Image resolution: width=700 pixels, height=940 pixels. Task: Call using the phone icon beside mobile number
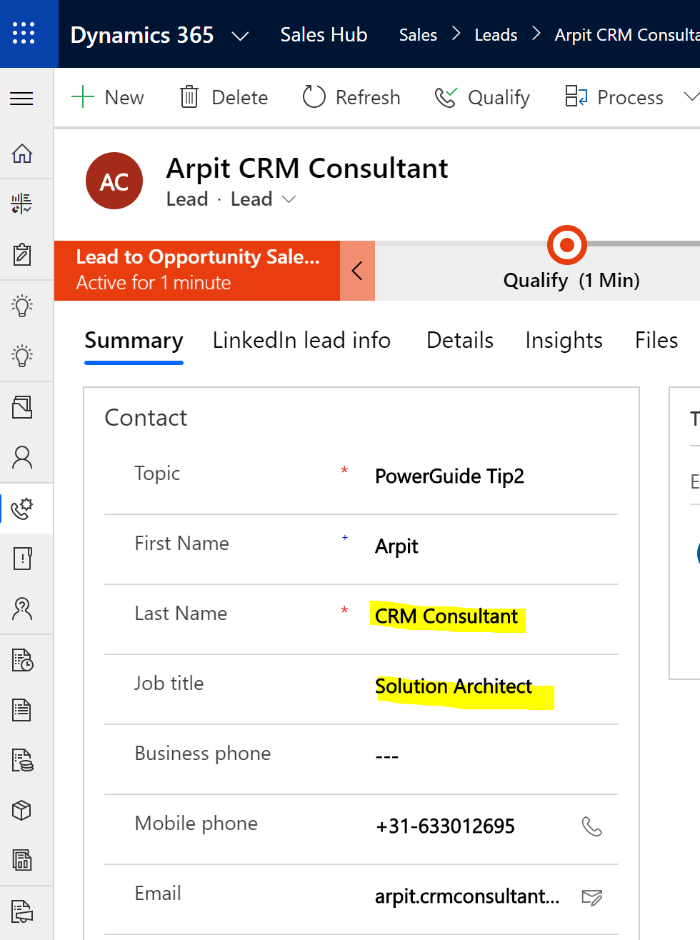593,826
